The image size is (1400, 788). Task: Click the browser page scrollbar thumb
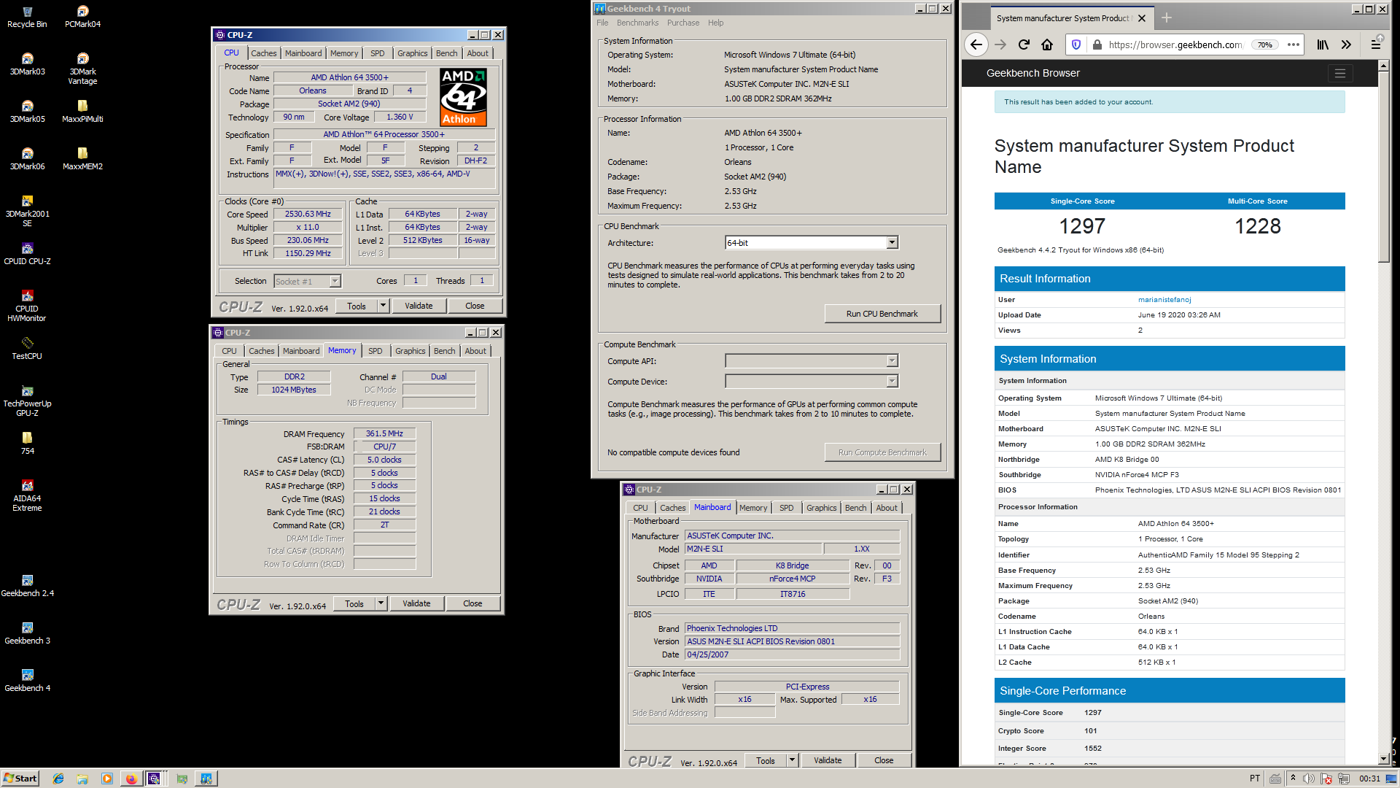click(1384, 166)
